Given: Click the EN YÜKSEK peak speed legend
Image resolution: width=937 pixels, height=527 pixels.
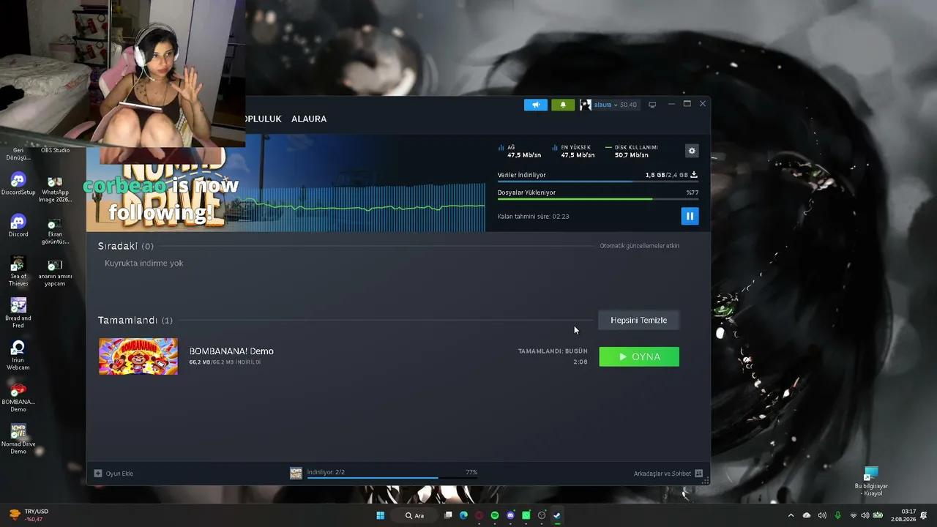Looking at the screenshot, I should [x=573, y=151].
